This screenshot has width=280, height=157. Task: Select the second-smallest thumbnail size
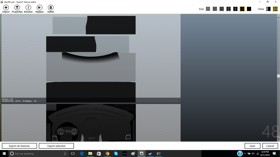215,9
